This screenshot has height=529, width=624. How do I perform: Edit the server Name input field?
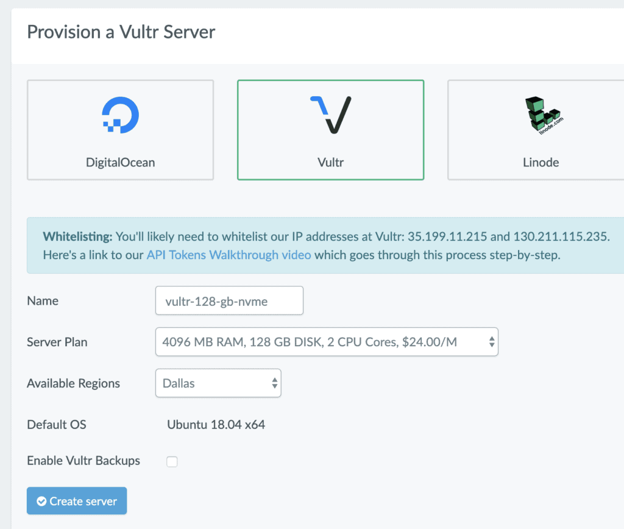coord(229,300)
